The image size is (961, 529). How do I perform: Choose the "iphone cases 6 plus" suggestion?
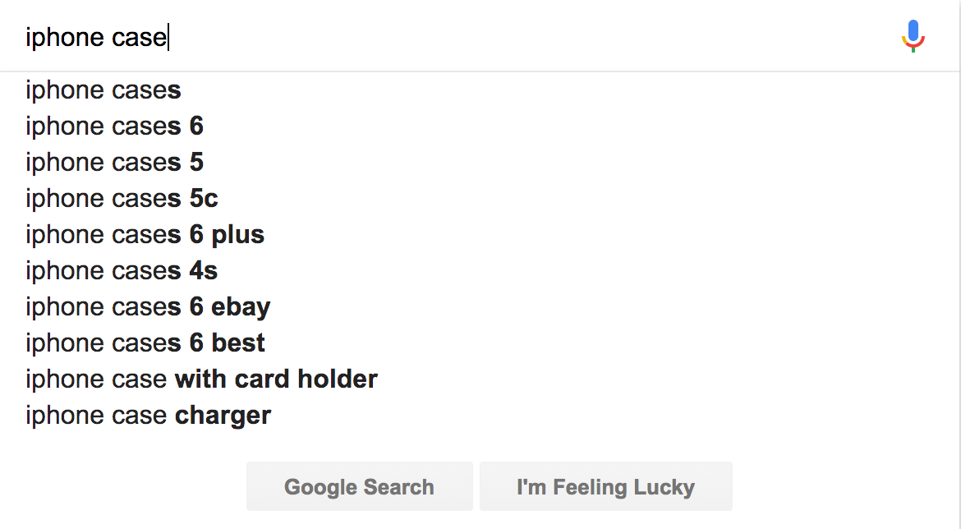(145, 235)
